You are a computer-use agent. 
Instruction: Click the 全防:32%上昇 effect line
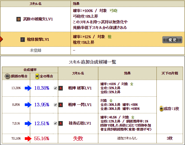[x=110, y=92]
